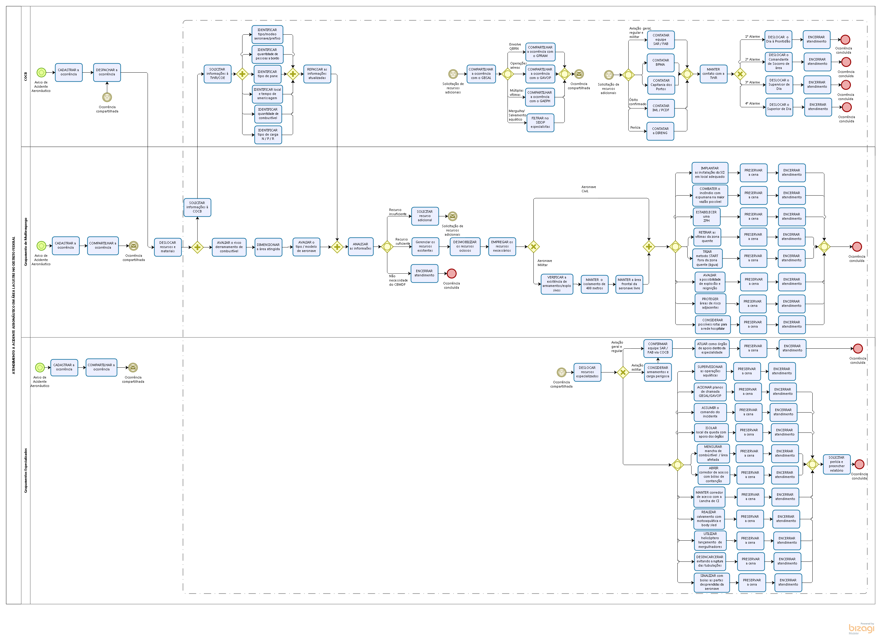Select CONTATAR a DIRENG task
Viewport: 881px width, 638px height.
660,131
